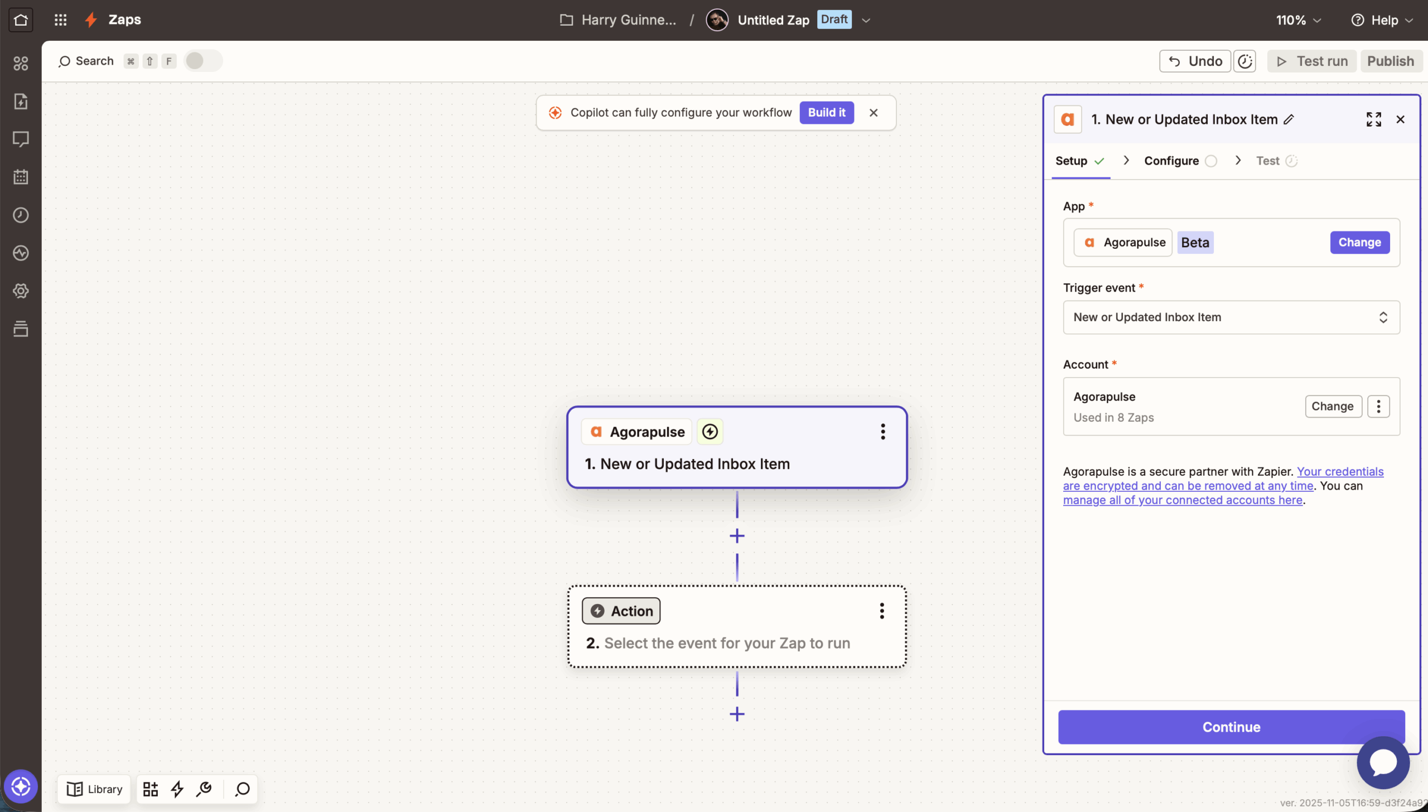
Task: Expand the step panel to full screen
Action: [x=1373, y=119]
